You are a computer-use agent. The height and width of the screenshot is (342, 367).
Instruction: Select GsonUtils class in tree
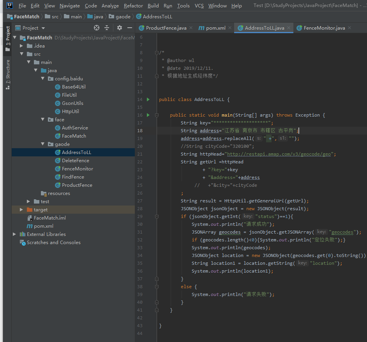click(72, 103)
